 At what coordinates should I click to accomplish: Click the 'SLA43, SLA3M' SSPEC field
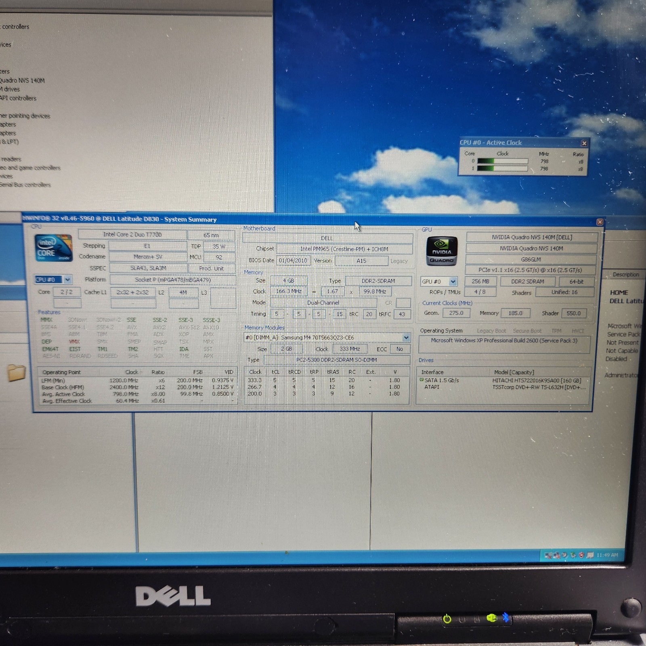(x=148, y=268)
